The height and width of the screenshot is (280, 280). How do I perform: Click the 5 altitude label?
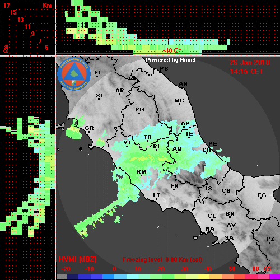coord(46,48)
